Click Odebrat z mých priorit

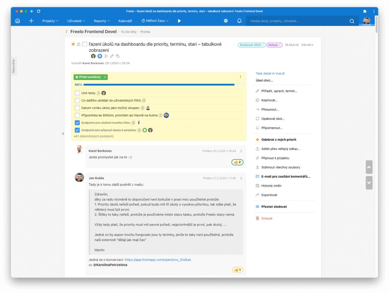(279, 140)
